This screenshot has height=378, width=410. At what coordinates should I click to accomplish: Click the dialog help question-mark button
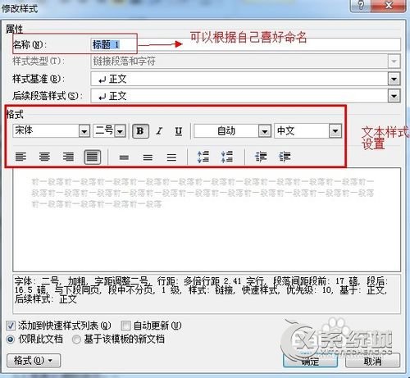(361, 5)
